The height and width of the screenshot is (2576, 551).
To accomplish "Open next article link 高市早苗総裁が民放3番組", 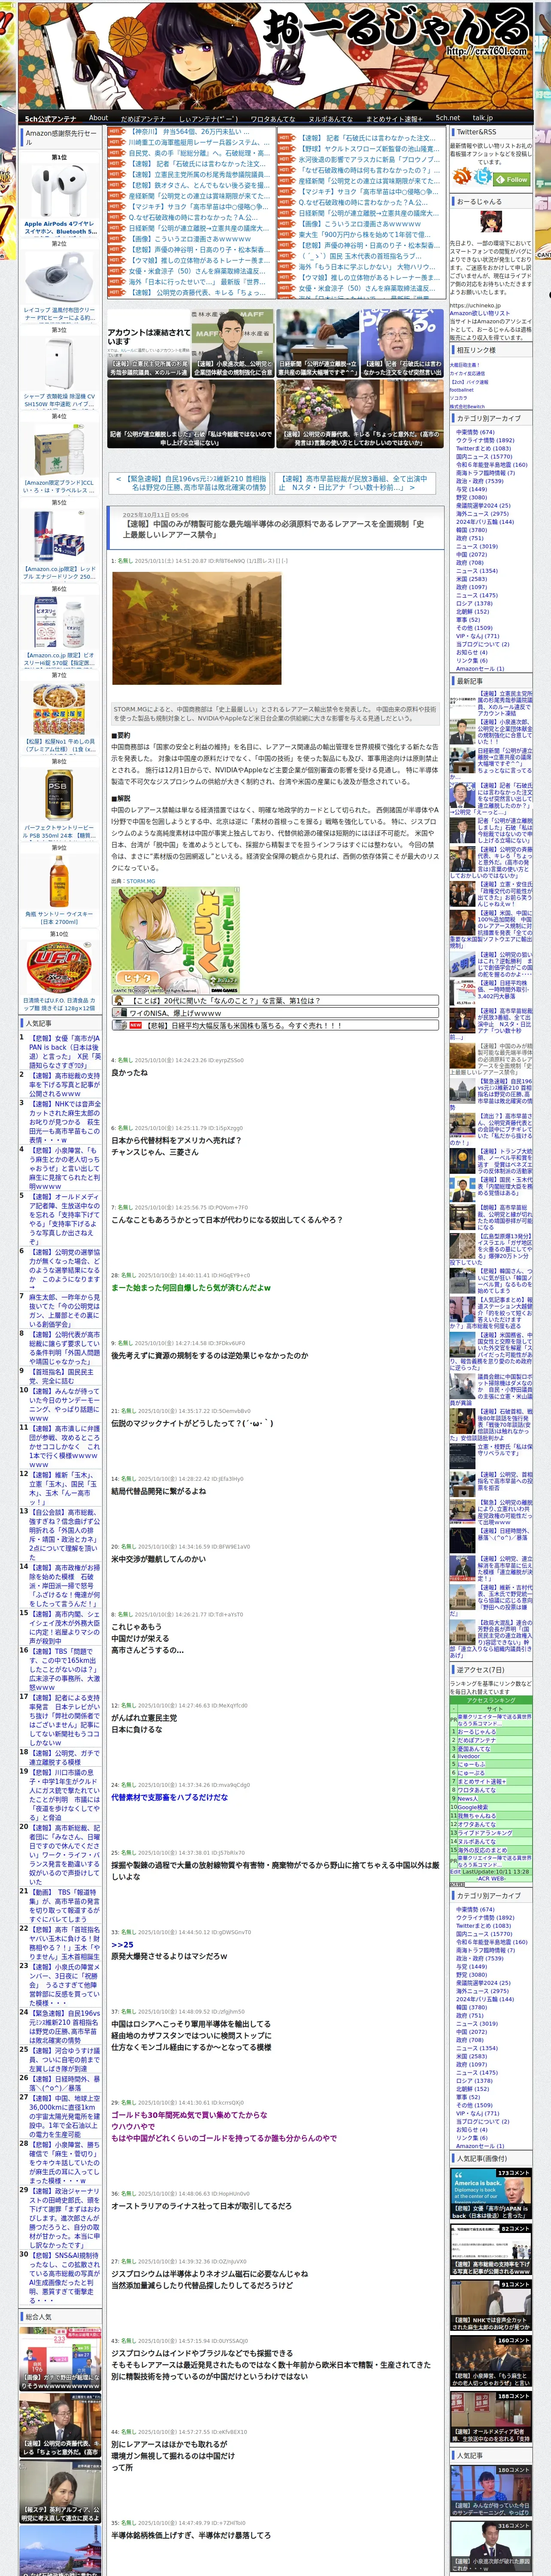I will [x=355, y=483].
